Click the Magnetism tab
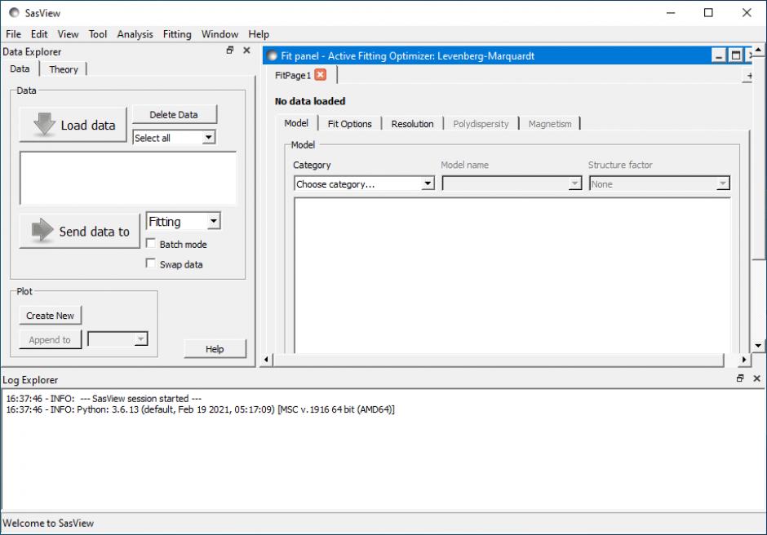Image resolution: width=767 pixels, height=535 pixels. pos(550,124)
